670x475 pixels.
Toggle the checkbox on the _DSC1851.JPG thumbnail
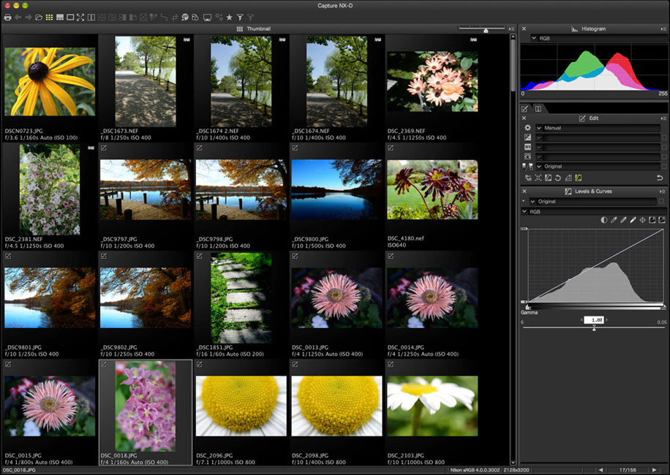tap(199, 255)
